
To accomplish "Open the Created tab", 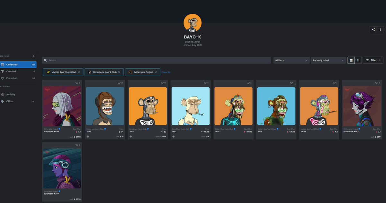I will pyautogui.click(x=18, y=72).
